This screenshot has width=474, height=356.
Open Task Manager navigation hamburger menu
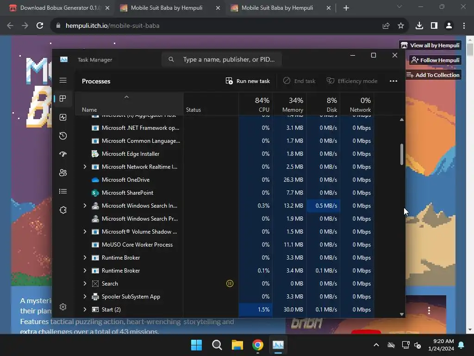coord(63,81)
